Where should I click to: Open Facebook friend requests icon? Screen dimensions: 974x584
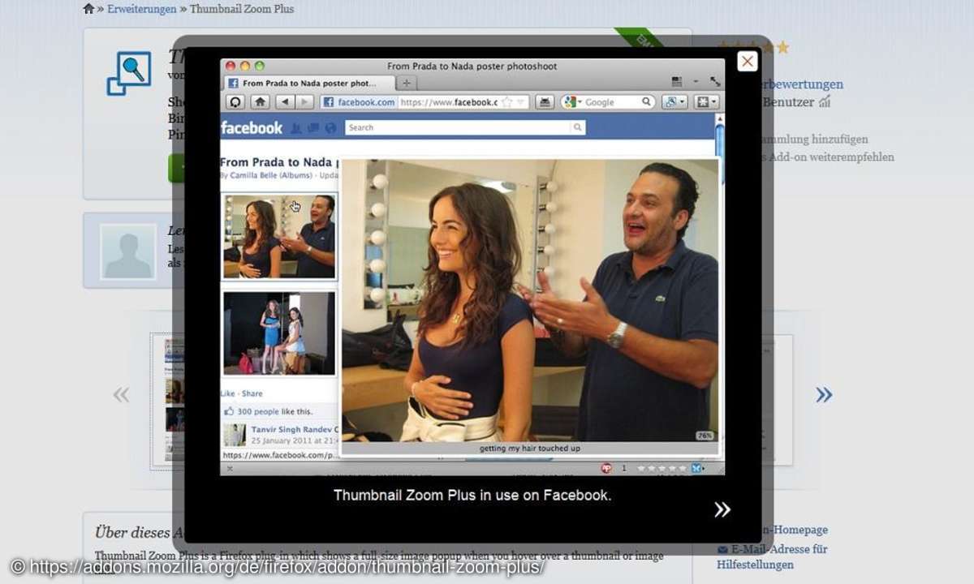pyautogui.click(x=296, y=128)
